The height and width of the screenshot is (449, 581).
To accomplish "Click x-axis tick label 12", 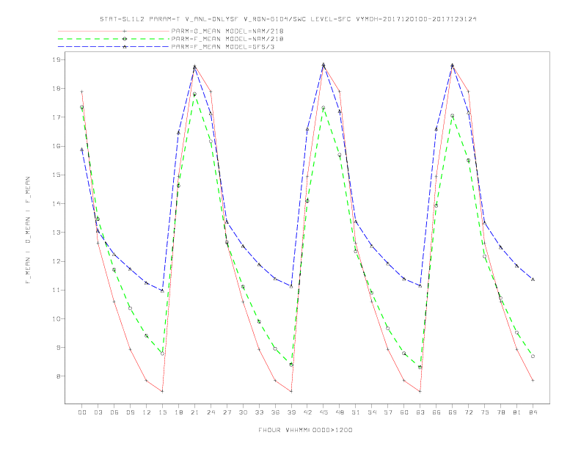I will (x=147, y=412).
